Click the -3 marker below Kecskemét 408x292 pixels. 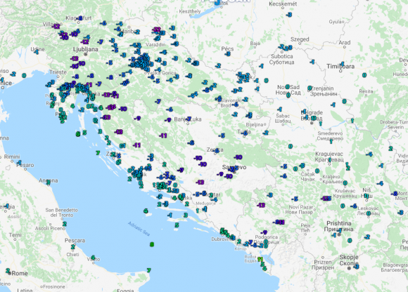[x=289, y=15]
